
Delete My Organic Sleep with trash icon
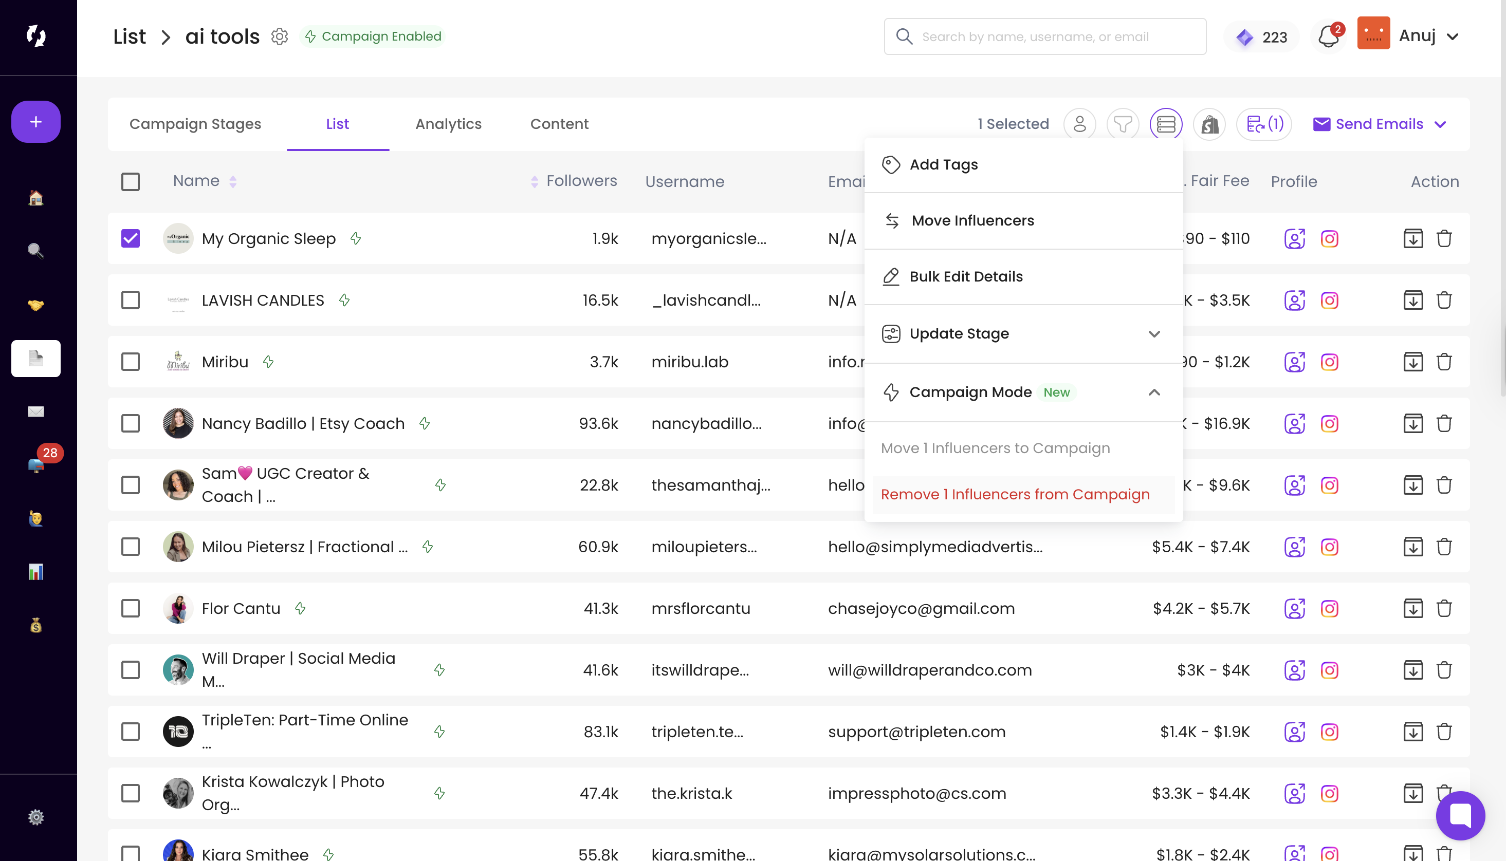(1444, 239)
